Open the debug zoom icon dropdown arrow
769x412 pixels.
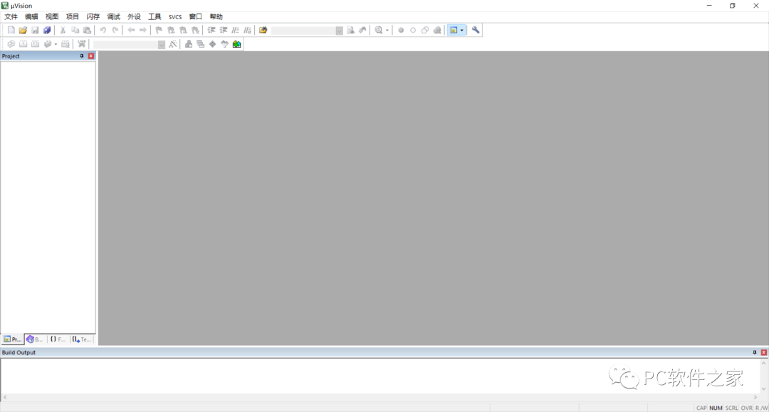point(387,30)
